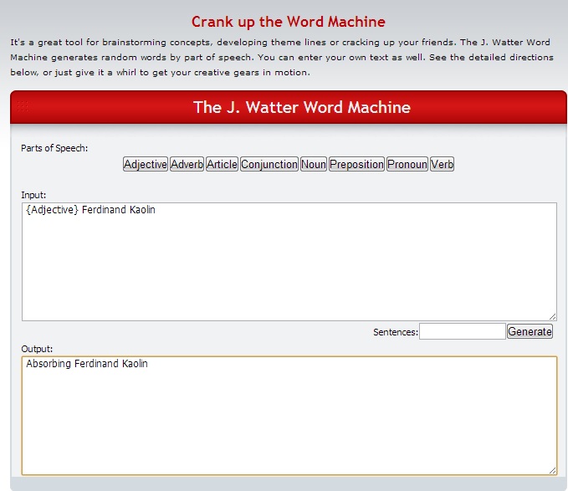This screenshot has width=568, height=491.
Task: Click inside the Input text area
Action: click(289, 262)
